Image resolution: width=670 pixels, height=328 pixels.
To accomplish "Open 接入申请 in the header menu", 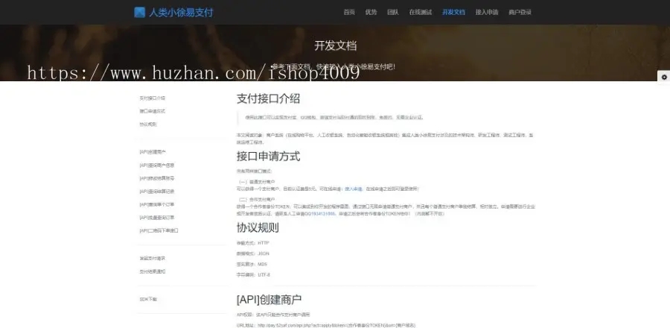I will click(x=487, y=13).
